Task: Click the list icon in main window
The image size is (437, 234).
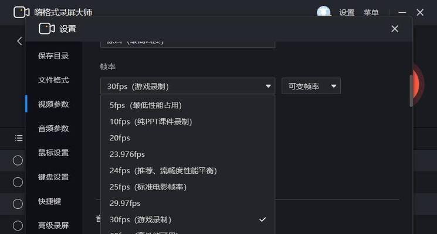Action: pyautogui.click(x=19, y=138)
